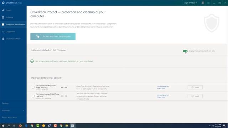This screenshot has height=128, width=228.
Task: Open the Software section in sidebar
Action: (x=13, y=17)
